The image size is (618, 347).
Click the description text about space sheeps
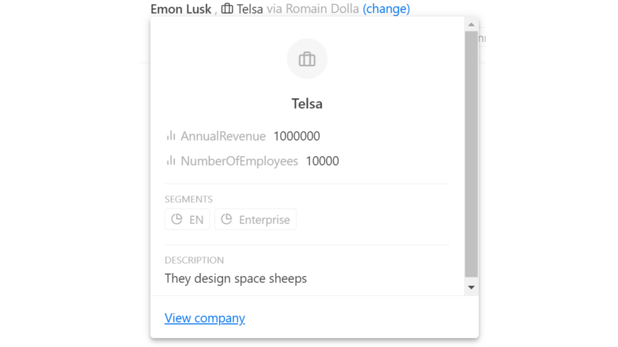(236, 278)
